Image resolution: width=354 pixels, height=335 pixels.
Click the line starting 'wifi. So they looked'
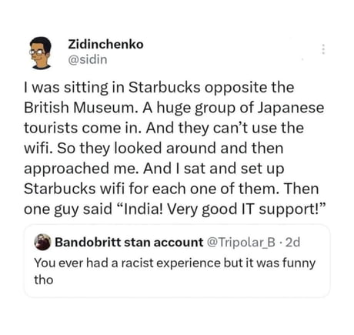(x=154, y=149)
